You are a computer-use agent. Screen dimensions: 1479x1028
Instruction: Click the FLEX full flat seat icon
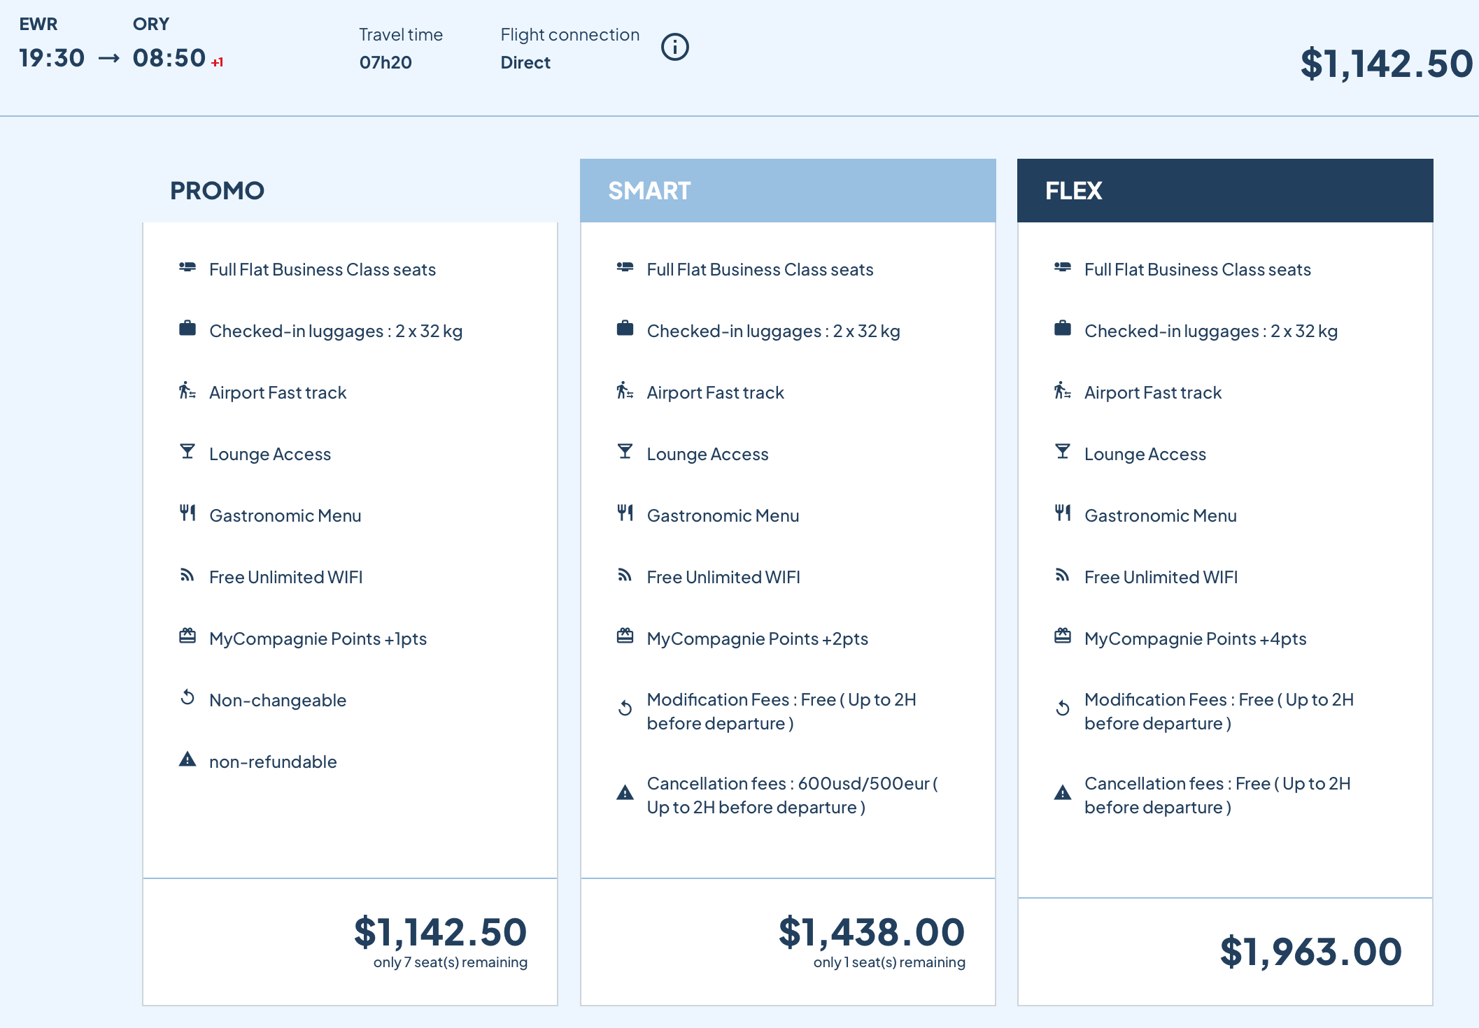coord(1062,267)
